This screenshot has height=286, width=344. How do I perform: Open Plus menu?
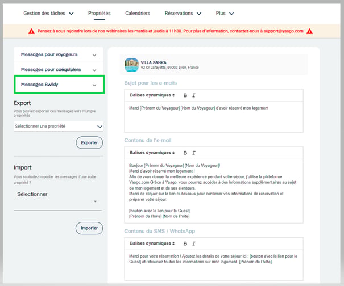(225, 14)
